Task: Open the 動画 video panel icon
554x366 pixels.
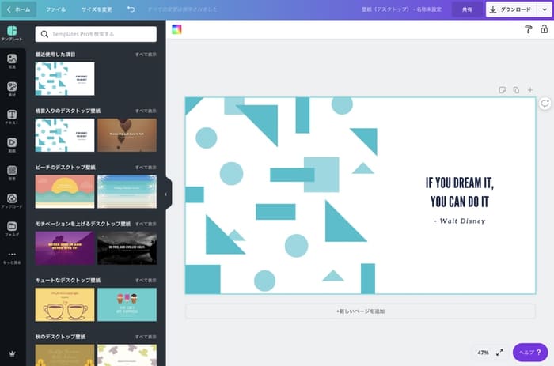Action: [x=12, y=145]
